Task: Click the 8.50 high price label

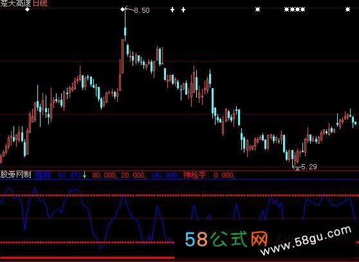Action: (x=142, y=10)
